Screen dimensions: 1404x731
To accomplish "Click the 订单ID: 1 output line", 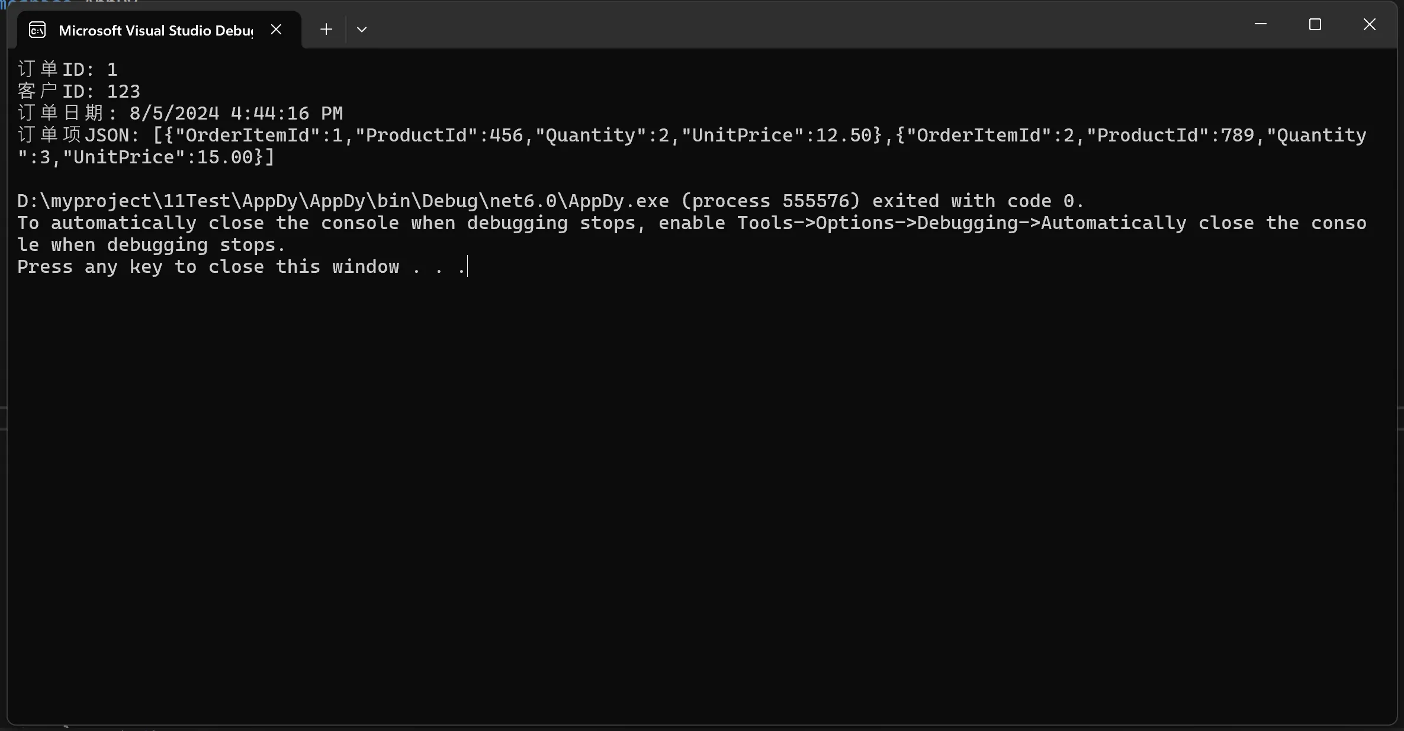I will point(68,69).
